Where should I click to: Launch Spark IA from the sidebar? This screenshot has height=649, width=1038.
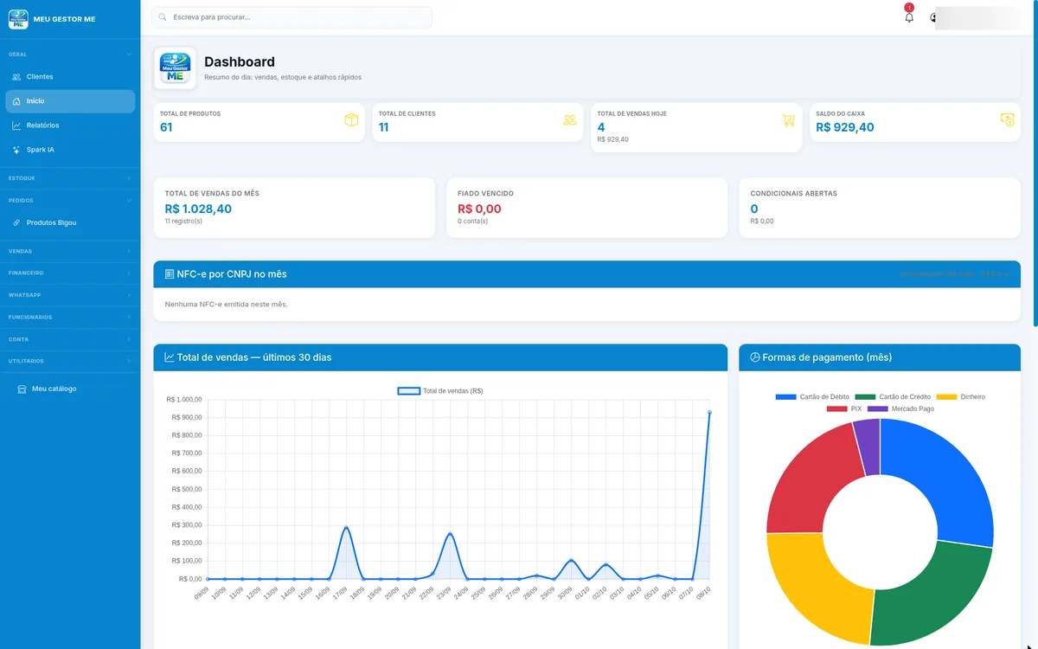(x=70, y=150)
